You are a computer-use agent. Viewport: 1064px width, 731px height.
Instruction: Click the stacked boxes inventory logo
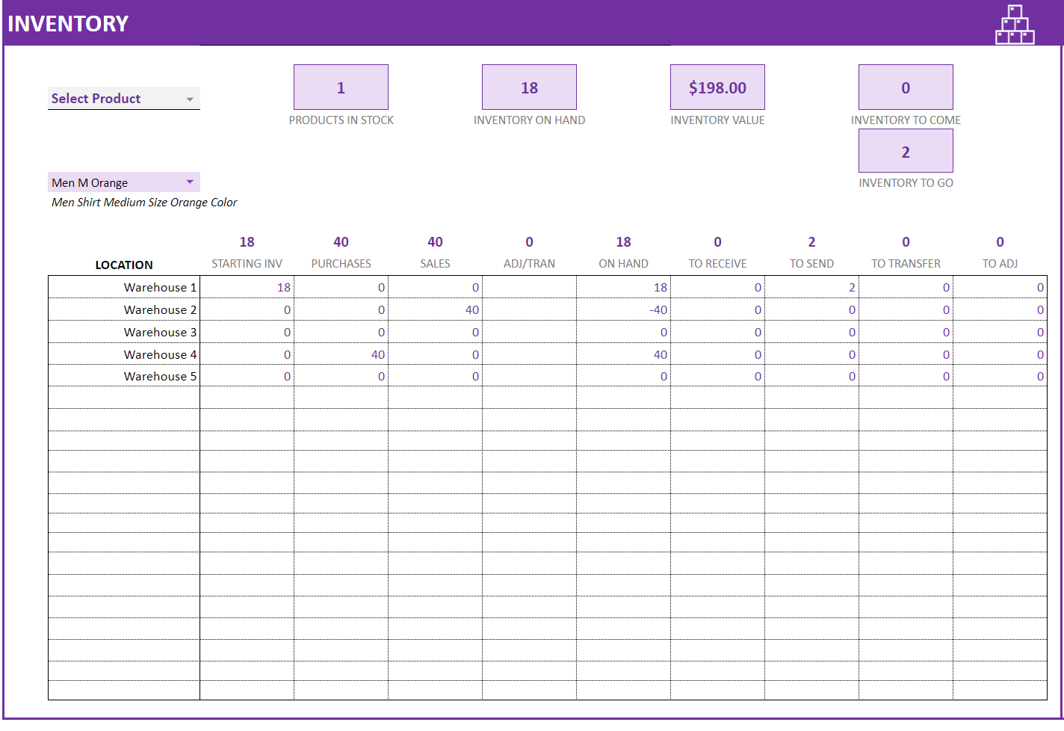pyautogui.click(x=1014, y=24)
